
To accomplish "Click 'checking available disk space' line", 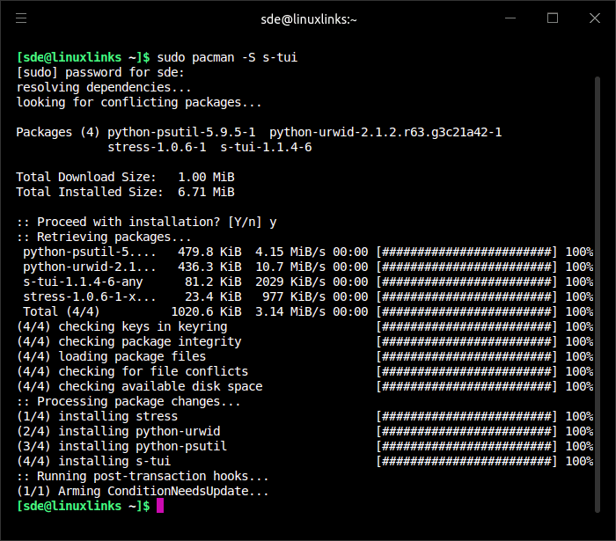I will pyautogui.click(x=139, y=386).
